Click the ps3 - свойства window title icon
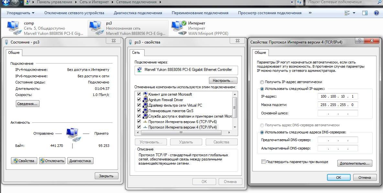This screenshot has width=383, height=193. click(130, 42)
